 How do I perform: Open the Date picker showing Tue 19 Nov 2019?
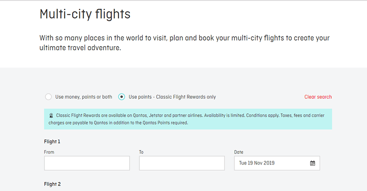coord(276,163)
